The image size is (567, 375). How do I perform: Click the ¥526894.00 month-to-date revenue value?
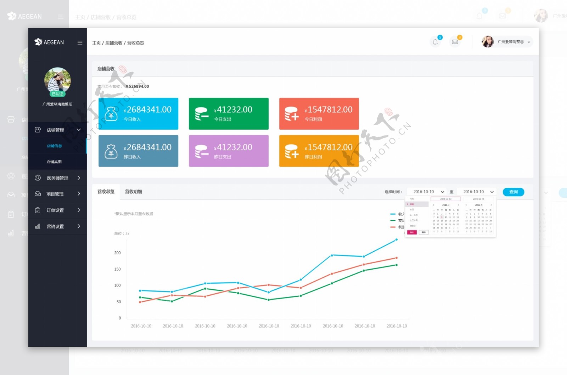[137, 86]
